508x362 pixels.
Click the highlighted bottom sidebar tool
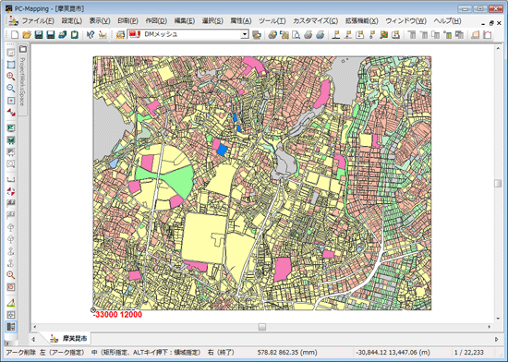coord(11,327)
